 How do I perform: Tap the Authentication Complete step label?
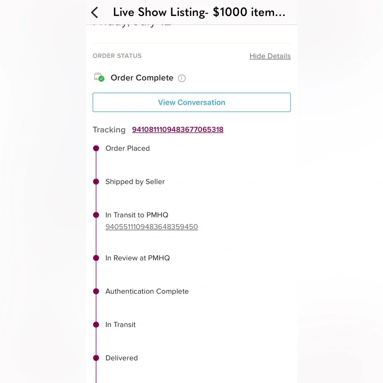pyautogui.click(x=147, y=291)
